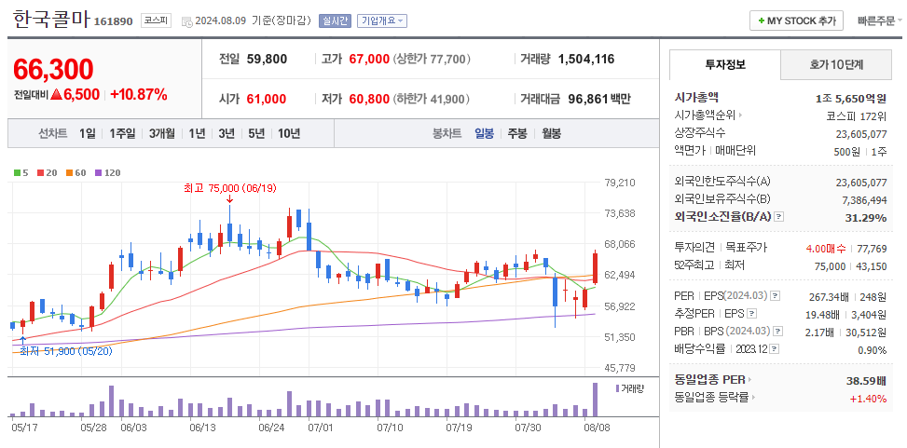This screenshot has height=448, width=907.
Task: Click the 한국콜마 stock name heading
Action: (x=51, y=20)
